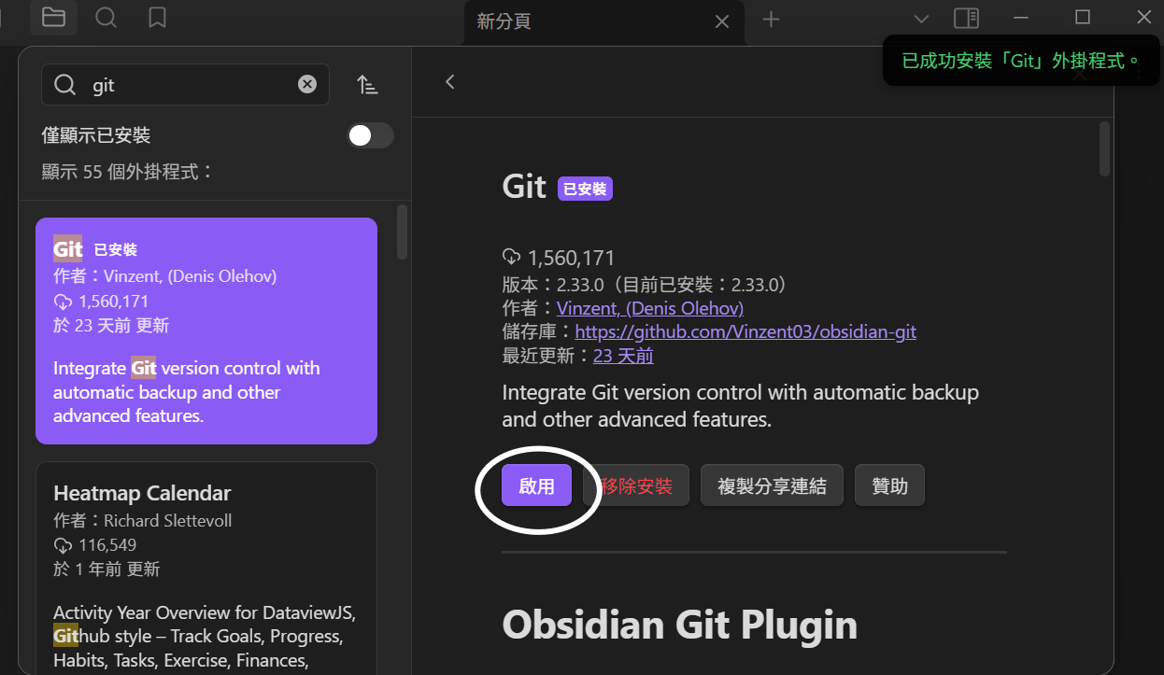Click the 'Obsidian Git Plugin' heading

(679, 625)
